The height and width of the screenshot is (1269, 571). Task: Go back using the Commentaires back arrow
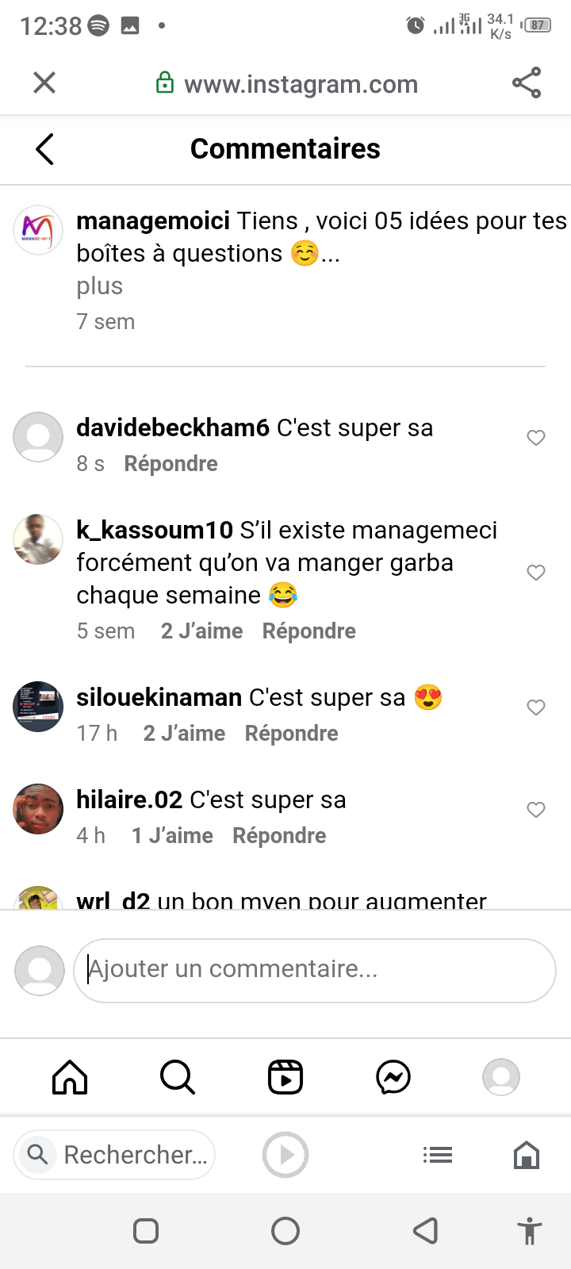(x=45, y=149)
